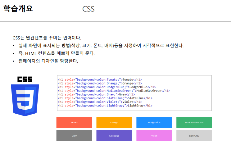Screen dimensions: 231x154
Task: Click the Tomato color swatch
Action: pyautogui.click(x=74, y=122)
